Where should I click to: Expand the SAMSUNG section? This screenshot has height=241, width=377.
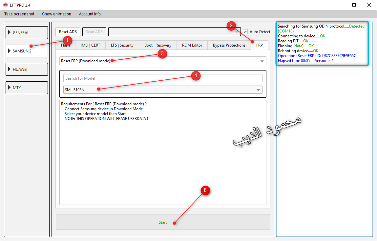pos(27,51)
